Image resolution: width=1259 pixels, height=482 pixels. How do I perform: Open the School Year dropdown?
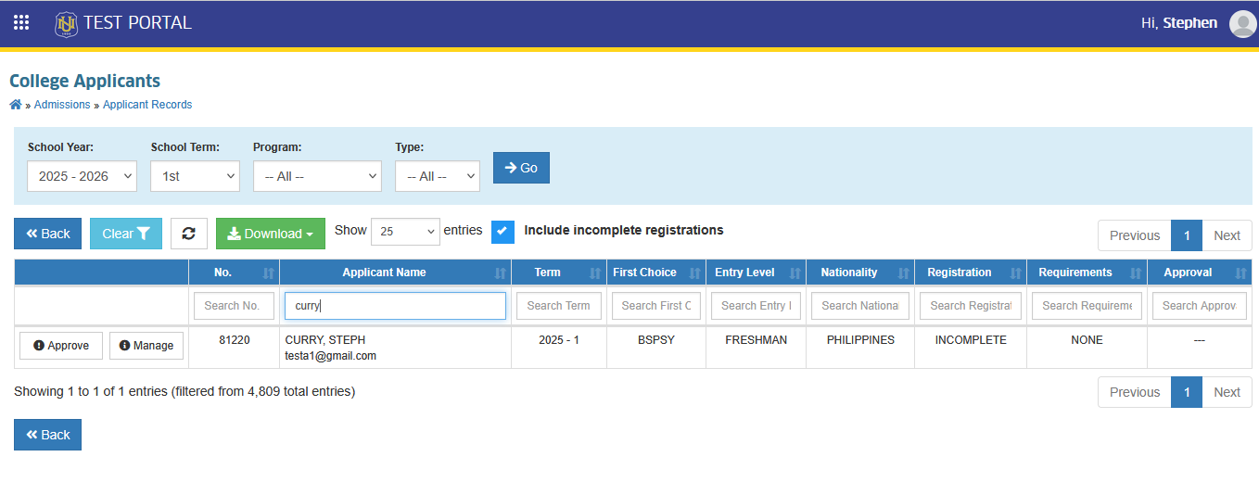point(82,176)
